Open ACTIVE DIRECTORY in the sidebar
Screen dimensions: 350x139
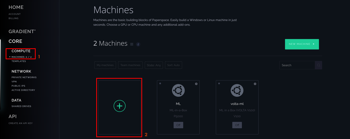click(23, 90)
